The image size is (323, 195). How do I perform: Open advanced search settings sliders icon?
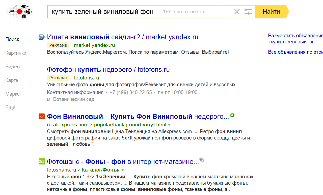coord(248,12)
